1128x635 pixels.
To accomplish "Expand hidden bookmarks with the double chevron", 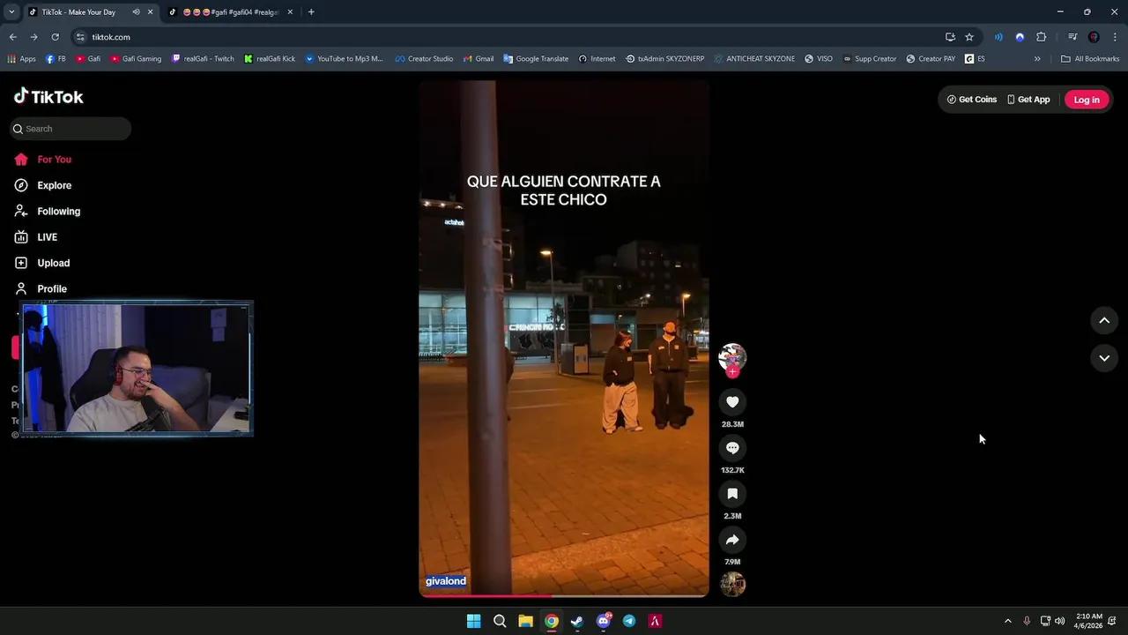I will pos(1038,58).
